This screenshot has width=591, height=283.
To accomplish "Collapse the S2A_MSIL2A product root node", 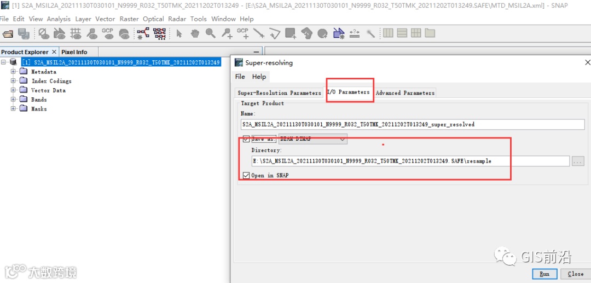I will [x=4, y=62].
